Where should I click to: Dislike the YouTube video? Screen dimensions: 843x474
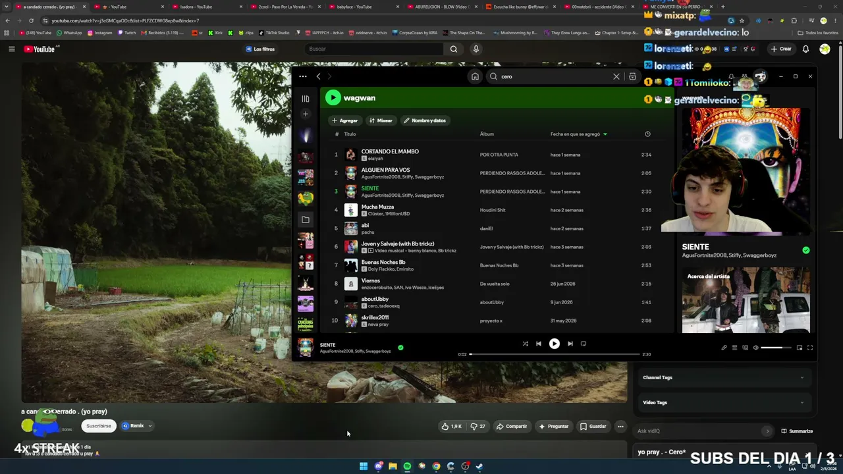(x=478, y=427)
